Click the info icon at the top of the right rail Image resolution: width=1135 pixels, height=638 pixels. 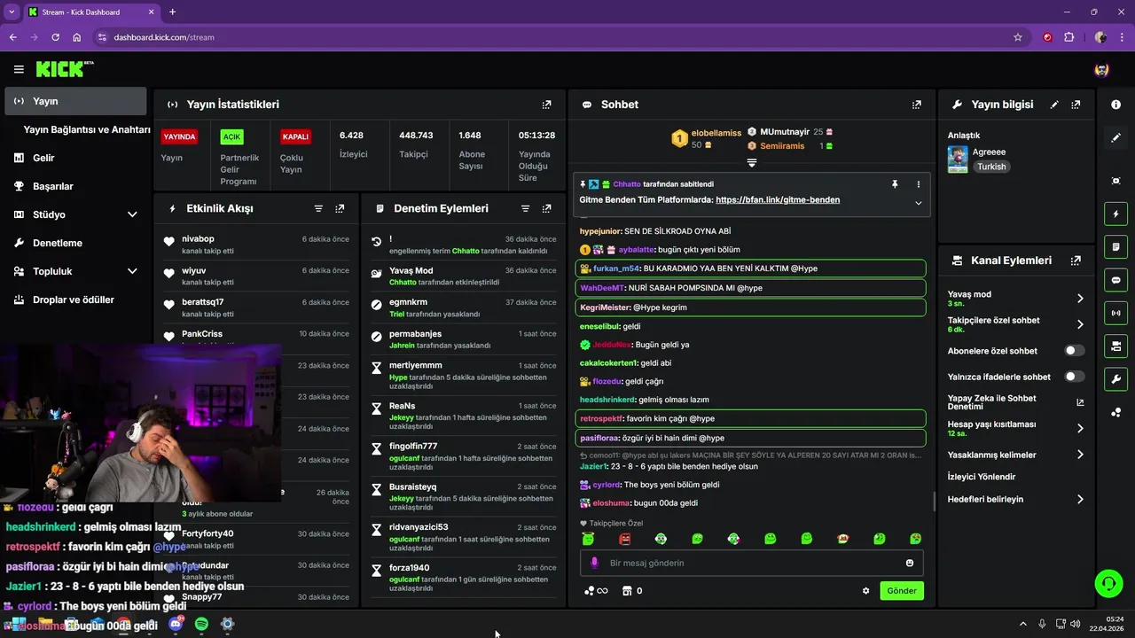pyautogui.click(x=1116, y=105)
